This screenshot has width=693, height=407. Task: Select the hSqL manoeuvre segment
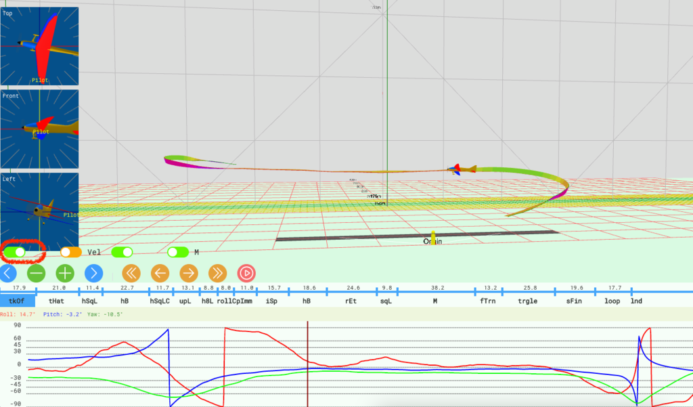pos(89,301)
